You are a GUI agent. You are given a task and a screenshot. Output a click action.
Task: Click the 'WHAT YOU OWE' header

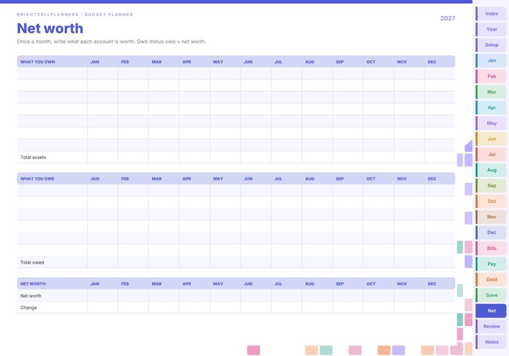(x=37, y=179)
